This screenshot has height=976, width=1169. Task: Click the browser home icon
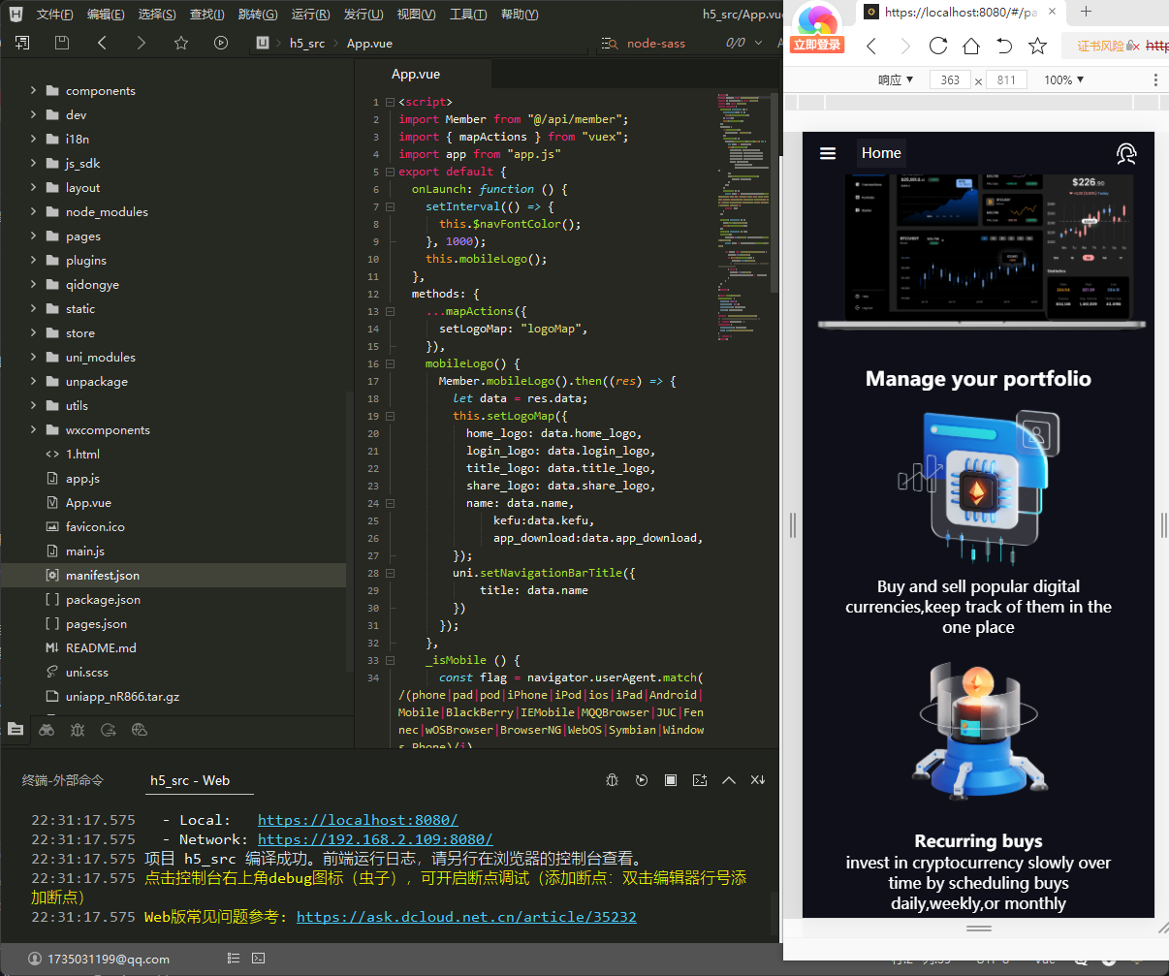click(x=971, y=46)
